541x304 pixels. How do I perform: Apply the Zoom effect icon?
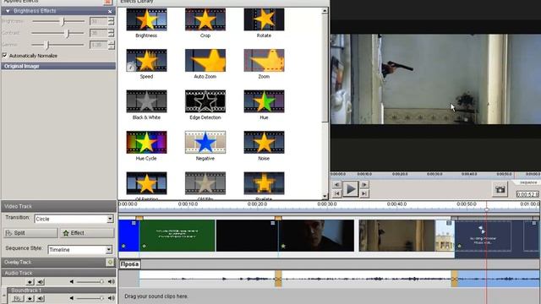click(264, 60)
